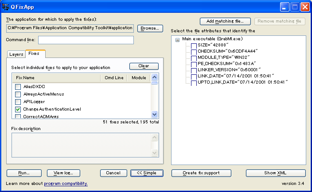Select the Fixes tab
This screenshot has width=312, height=192.
35,54
